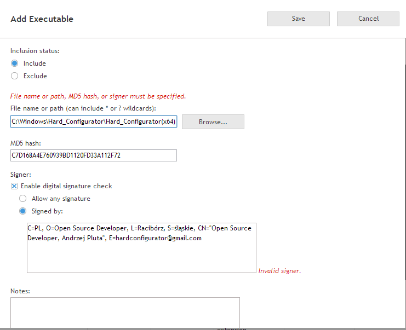Click the 'Invalid signer.' error message
The image size is (406, 330).
[x=279, y=271]
